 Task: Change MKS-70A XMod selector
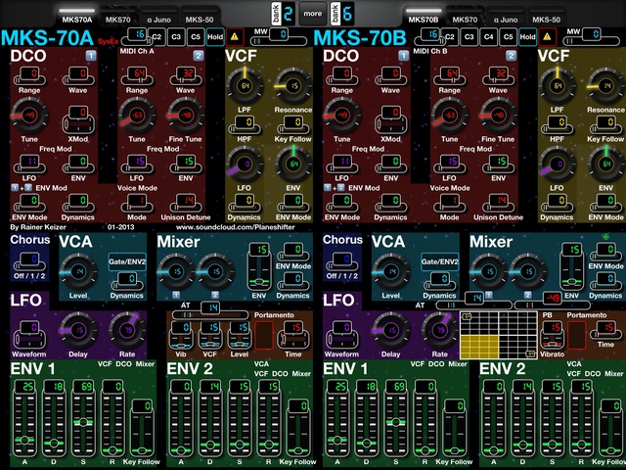click(78, 119)
